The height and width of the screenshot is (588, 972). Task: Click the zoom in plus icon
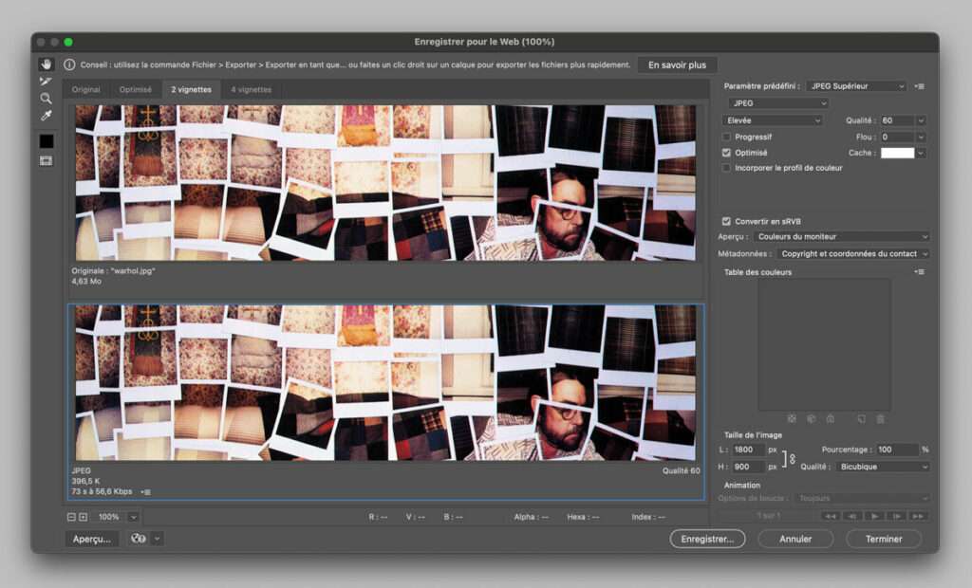pyautogui.click(x=83, y=517)
